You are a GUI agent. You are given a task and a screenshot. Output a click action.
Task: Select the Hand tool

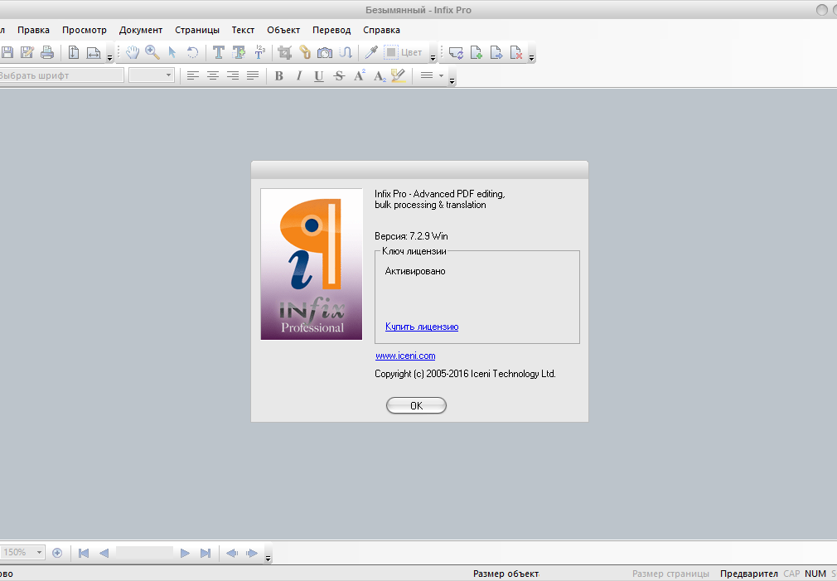pos(133,52)
